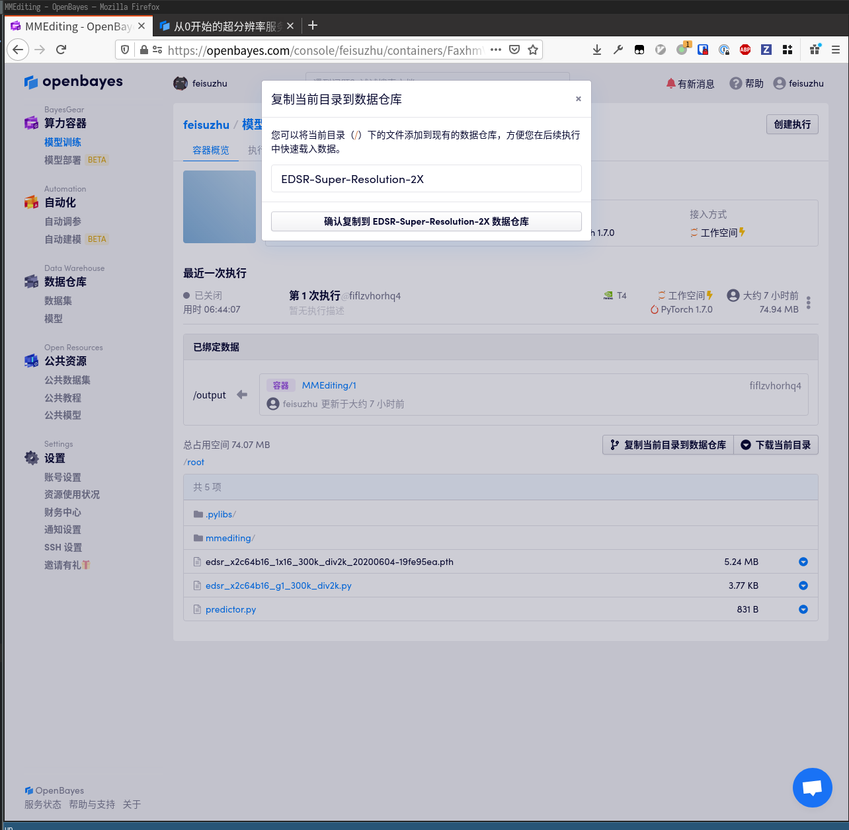
Task: Open the live chat bubble
Action: (x=812, y=787)
